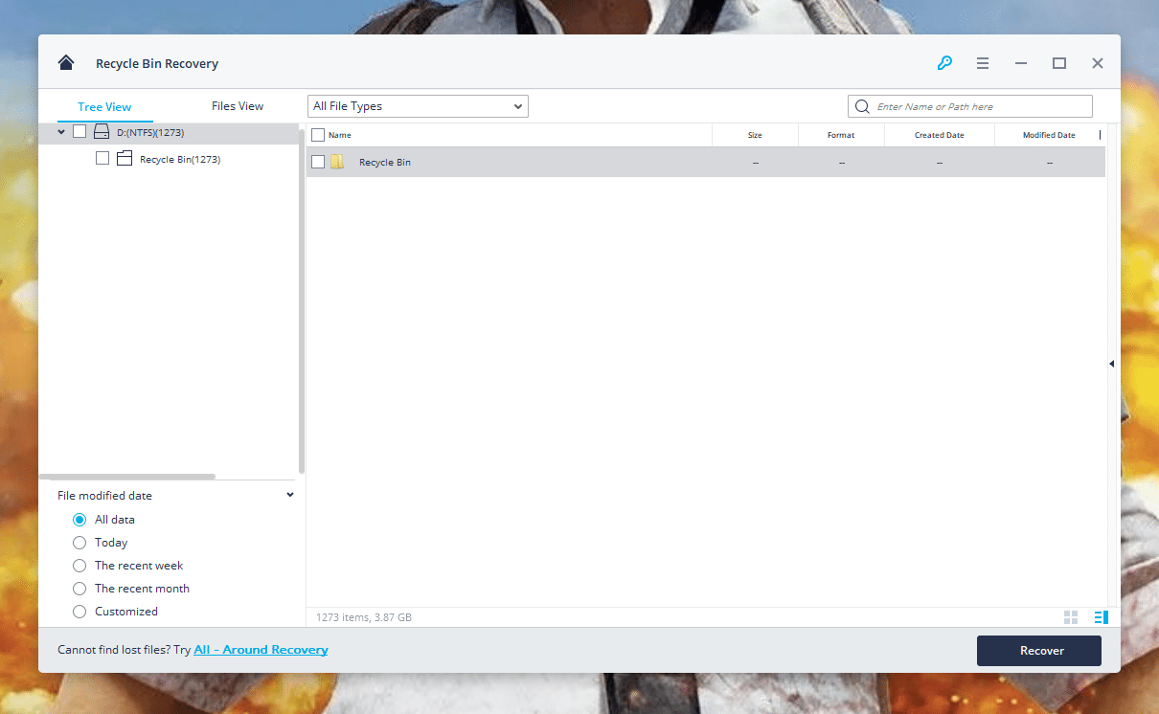
Task: Select the Recycle Bin row name
Action: 385,163
